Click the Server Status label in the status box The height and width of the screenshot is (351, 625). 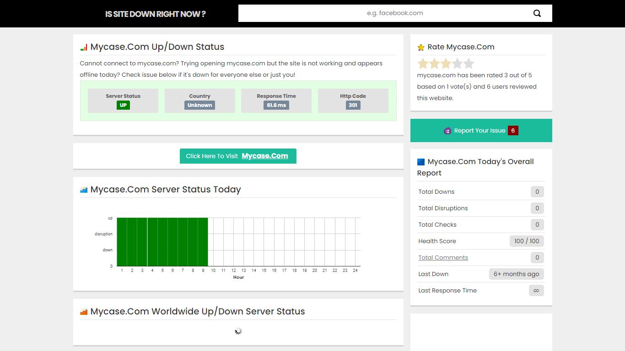123,96
